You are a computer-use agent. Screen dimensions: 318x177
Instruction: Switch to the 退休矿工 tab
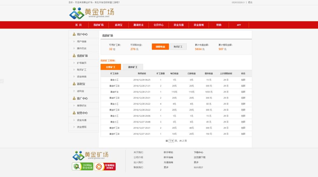coord(133,67)
